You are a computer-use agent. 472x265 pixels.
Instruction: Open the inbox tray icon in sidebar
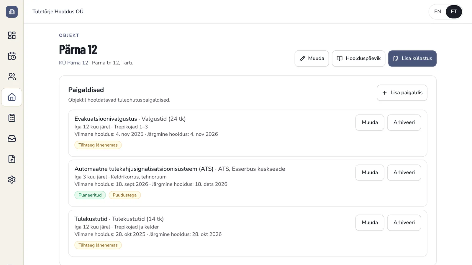tap(12, 138)
